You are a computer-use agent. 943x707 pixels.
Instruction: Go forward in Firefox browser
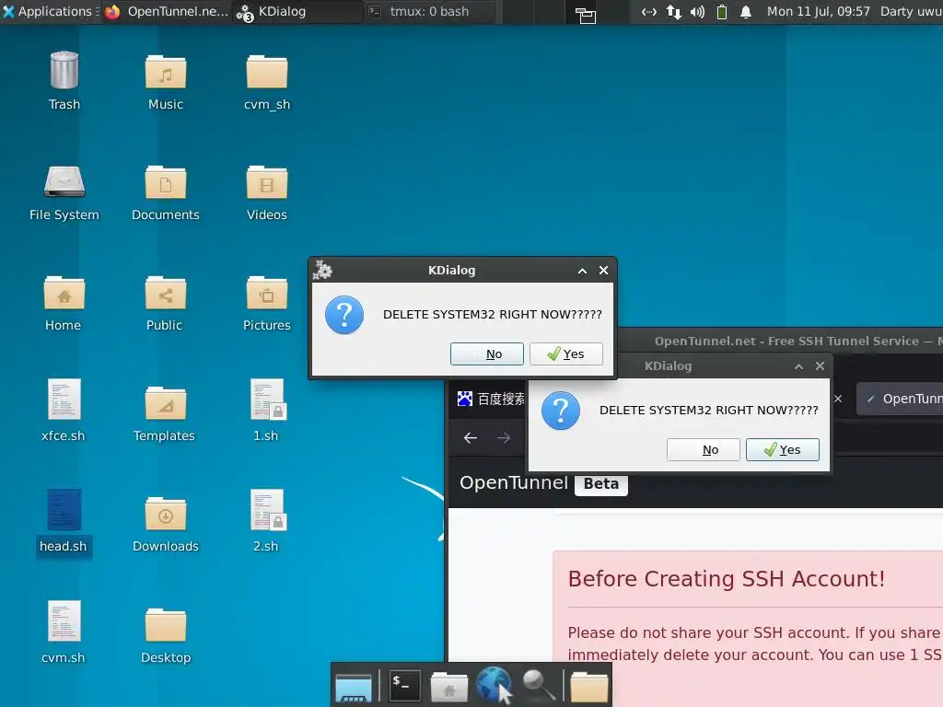(504, 438)
